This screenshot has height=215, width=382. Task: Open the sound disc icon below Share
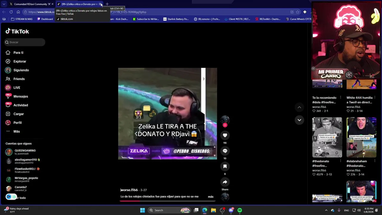[x=225, y=196]
